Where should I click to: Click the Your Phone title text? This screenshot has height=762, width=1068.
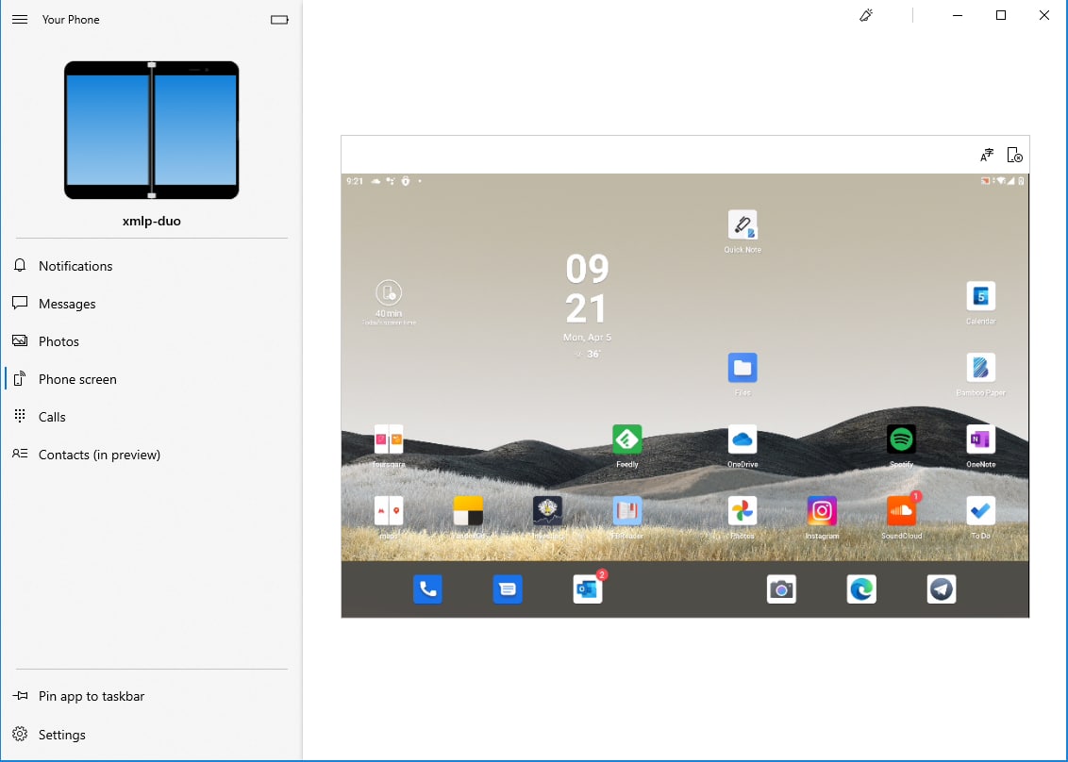pos(71,20)
